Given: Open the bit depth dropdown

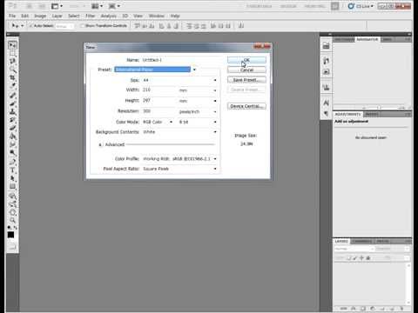Looking at the screenshot, I should click(198, 122).
